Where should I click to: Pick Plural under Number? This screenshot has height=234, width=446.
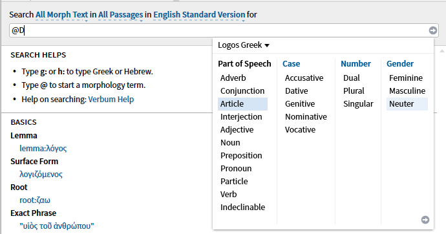tap(354, 91)
